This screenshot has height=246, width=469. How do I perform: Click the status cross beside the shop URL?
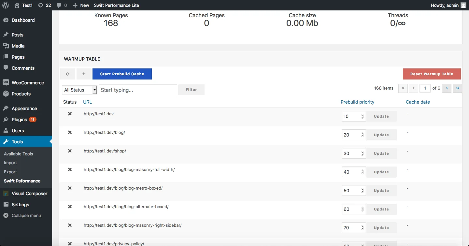click(70, 151)
